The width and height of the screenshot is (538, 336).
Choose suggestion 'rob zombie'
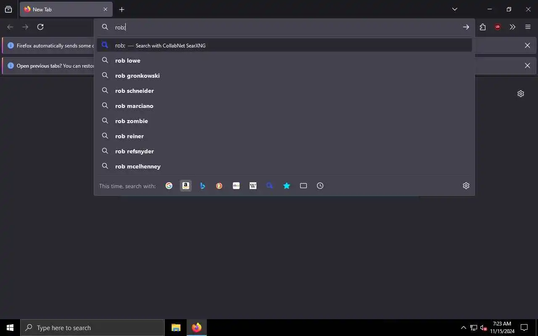coord(284,121)
